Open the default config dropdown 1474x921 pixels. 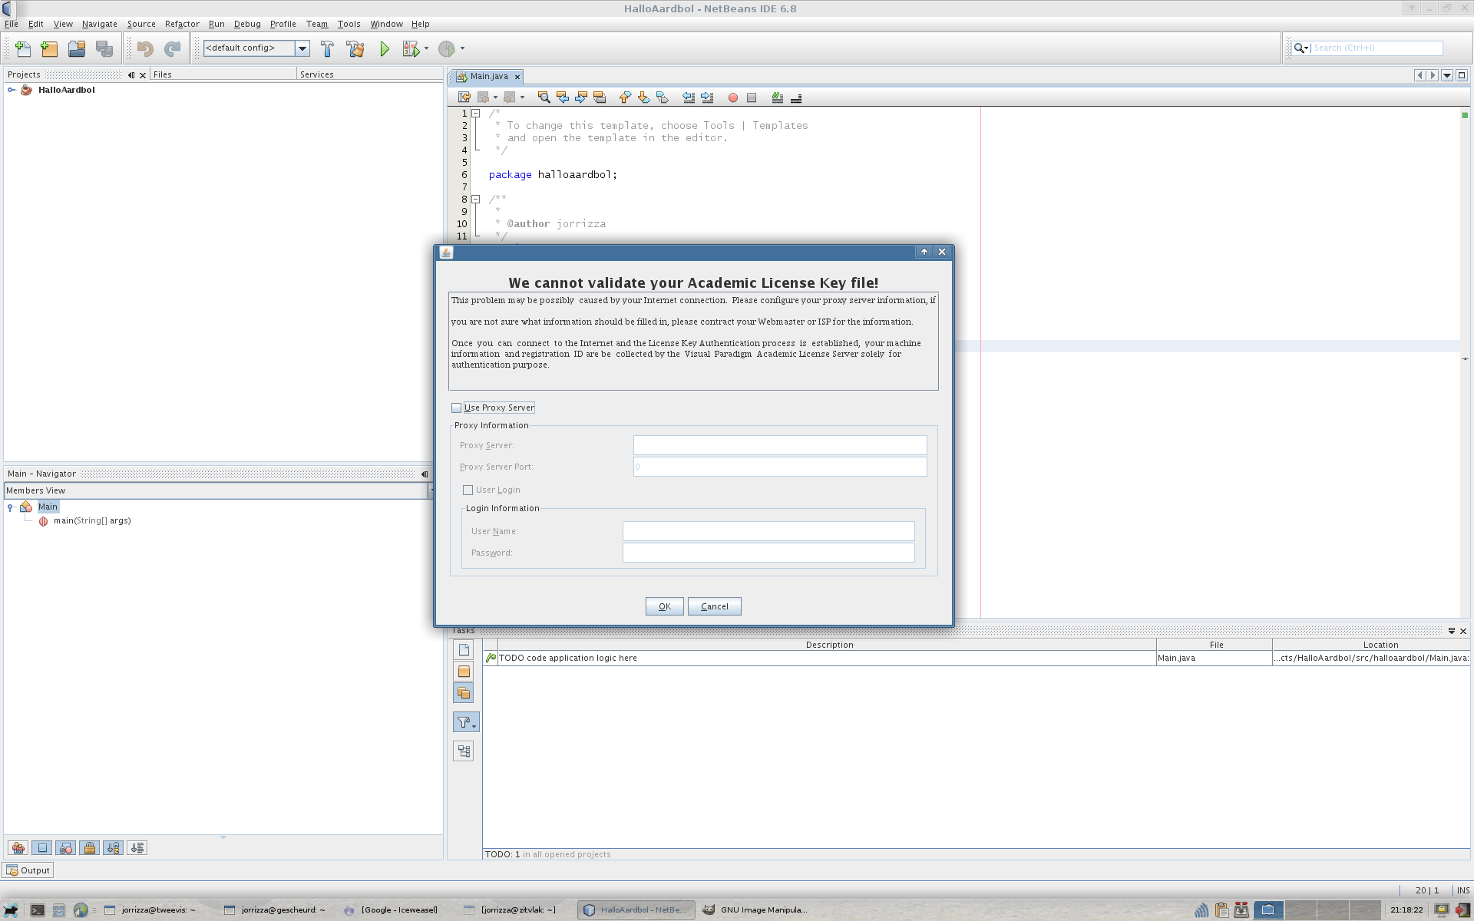(302, 48)
